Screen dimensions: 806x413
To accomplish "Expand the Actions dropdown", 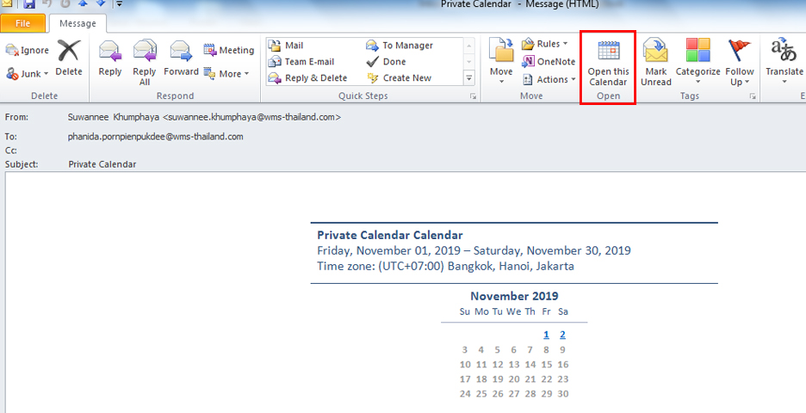I will click(549, 80).
